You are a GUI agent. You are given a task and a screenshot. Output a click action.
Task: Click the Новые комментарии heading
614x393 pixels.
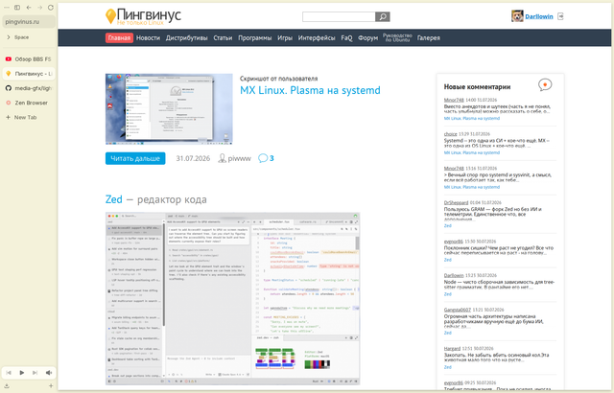tap(477, 87)
